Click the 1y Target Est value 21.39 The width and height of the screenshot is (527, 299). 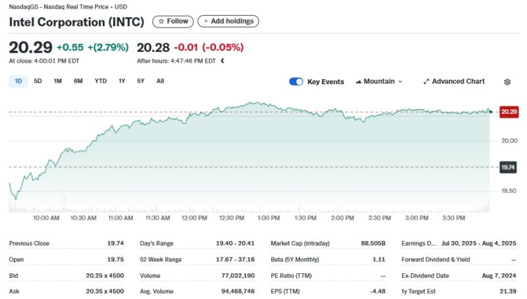click(508, 292)
